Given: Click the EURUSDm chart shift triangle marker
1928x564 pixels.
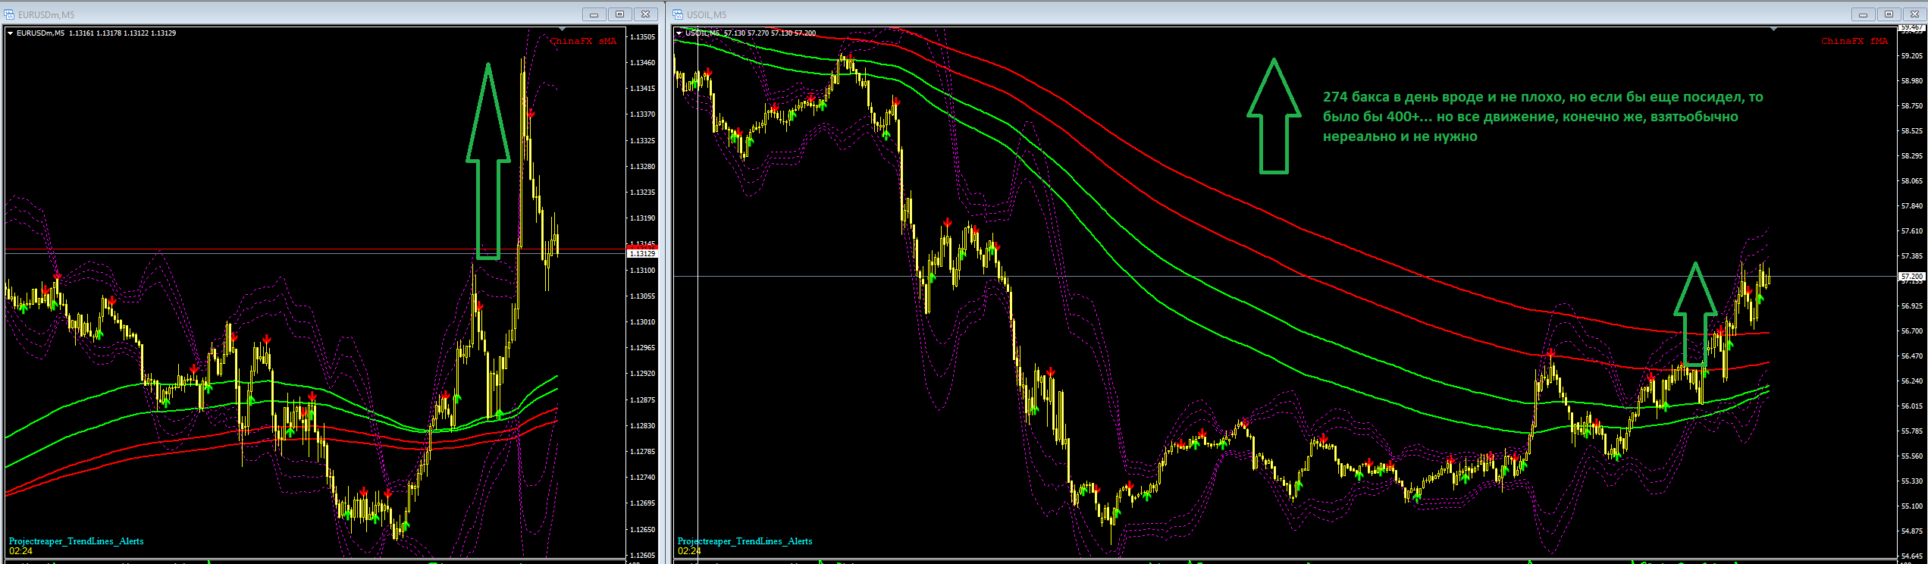Looking at the screenshot, I should [x=562, y=29].
